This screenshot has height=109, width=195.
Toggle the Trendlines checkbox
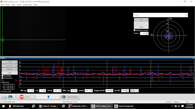pos(2,76)
